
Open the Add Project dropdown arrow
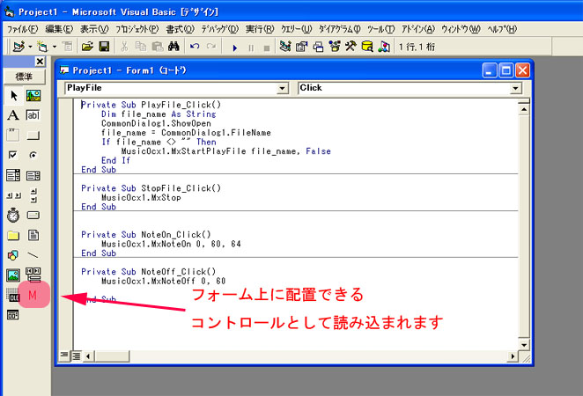pyautogui.click(x=30, y=48)
